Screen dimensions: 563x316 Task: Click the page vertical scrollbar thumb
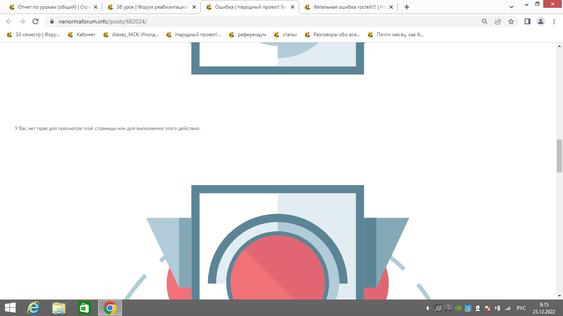559,156
